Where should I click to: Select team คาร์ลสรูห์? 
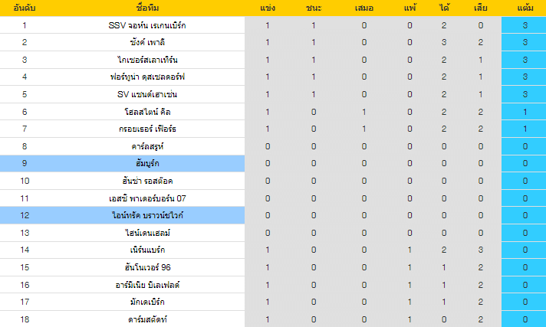click(x=147, y=146)
